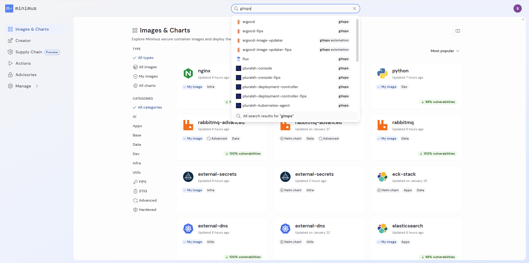The image size is (529, 263).
Task: Filter by Data category
Action: [x=137, y=145]
